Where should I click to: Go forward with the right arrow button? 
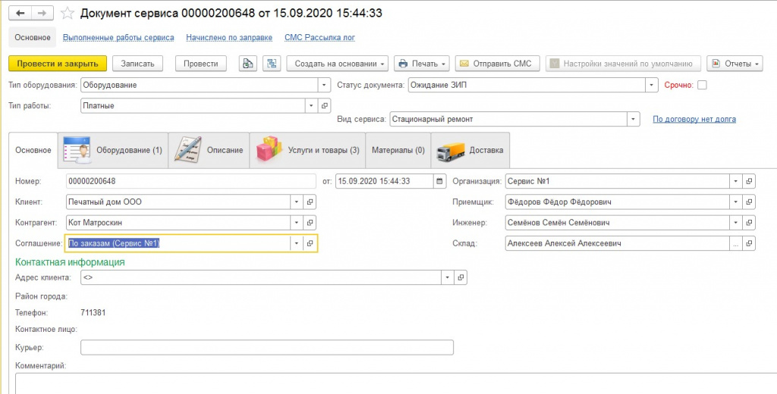[42, 14]
